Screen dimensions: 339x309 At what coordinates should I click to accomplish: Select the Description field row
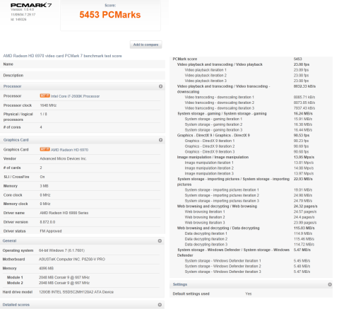[x=83, y=76]
